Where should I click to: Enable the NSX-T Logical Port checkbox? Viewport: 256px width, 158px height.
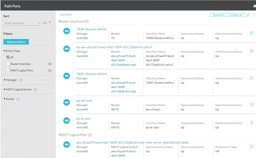[x=8, y=71]
